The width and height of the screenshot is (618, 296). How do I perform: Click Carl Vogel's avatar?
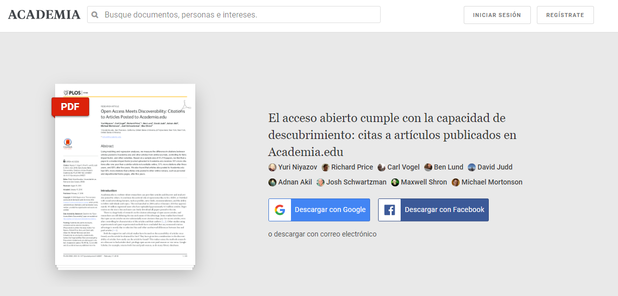coord(382,167)
